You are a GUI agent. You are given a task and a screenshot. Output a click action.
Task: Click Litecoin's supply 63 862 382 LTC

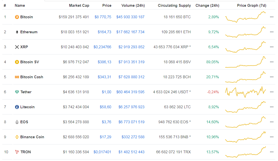click(177, 107)
